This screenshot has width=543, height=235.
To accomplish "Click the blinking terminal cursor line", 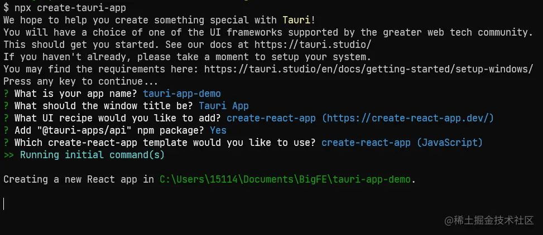I will (x=4, y=204).
